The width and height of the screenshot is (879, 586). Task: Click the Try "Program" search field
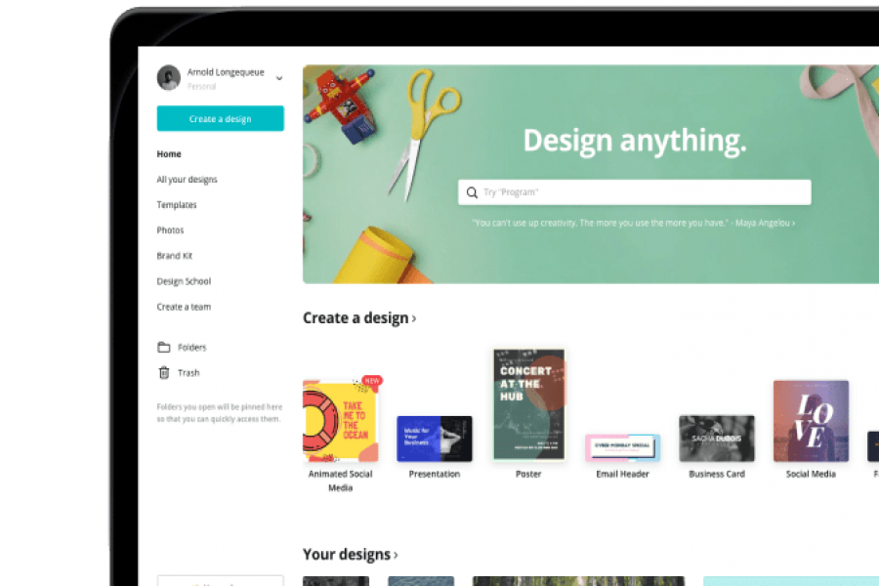tap(635, 192)
